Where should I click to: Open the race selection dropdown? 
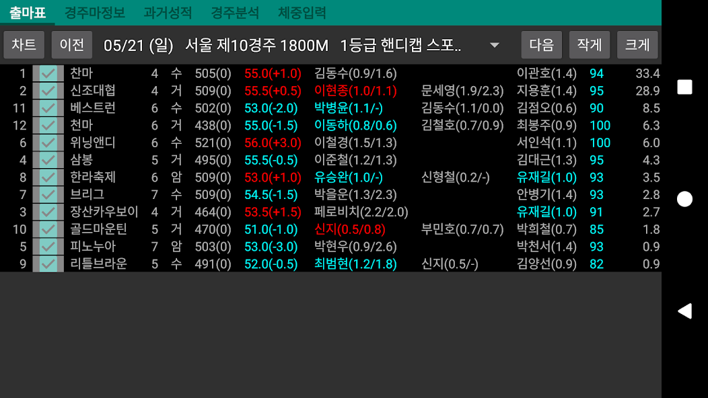pyautogui.click(x=493, y=44)
